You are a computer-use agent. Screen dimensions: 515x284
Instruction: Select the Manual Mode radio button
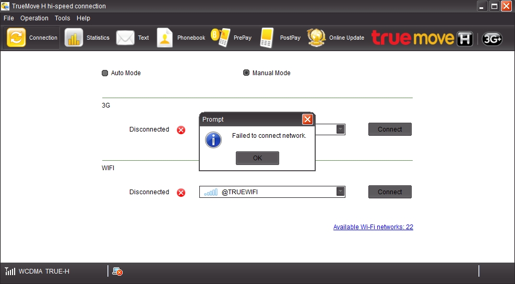point(246,73)
